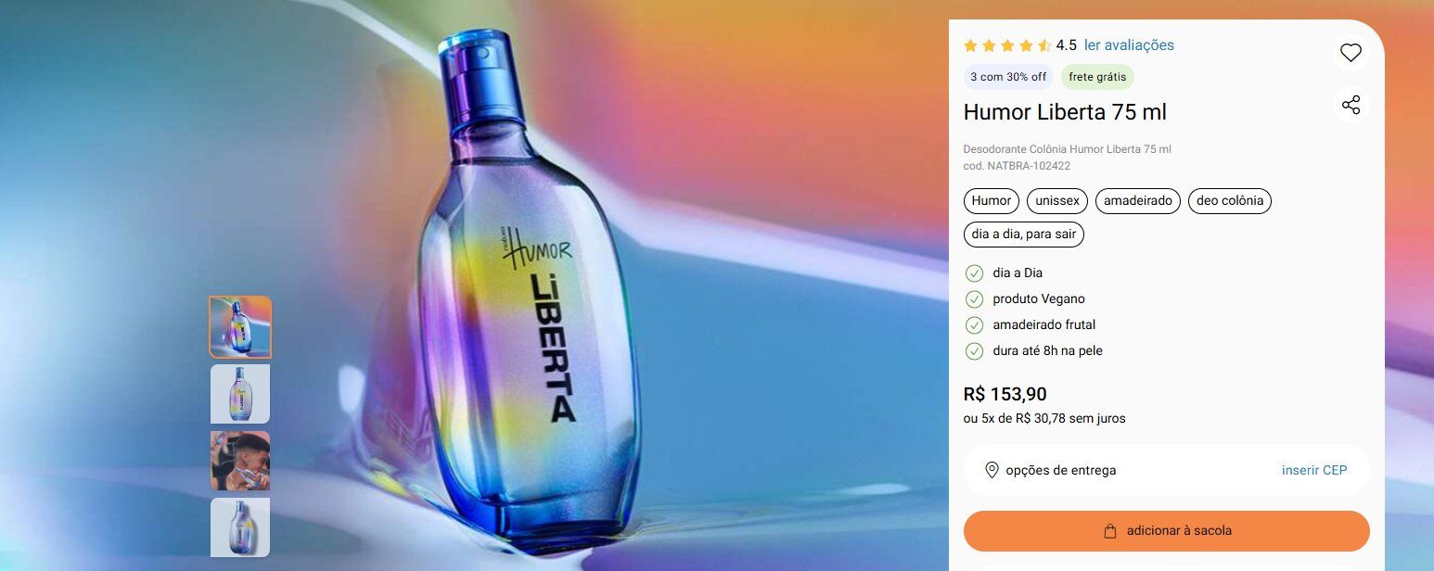The image size is (1434, 571).
Task: Click the bag icon on adicionar à sacola
Action: pyautogui.click(x=1110, y=531)
